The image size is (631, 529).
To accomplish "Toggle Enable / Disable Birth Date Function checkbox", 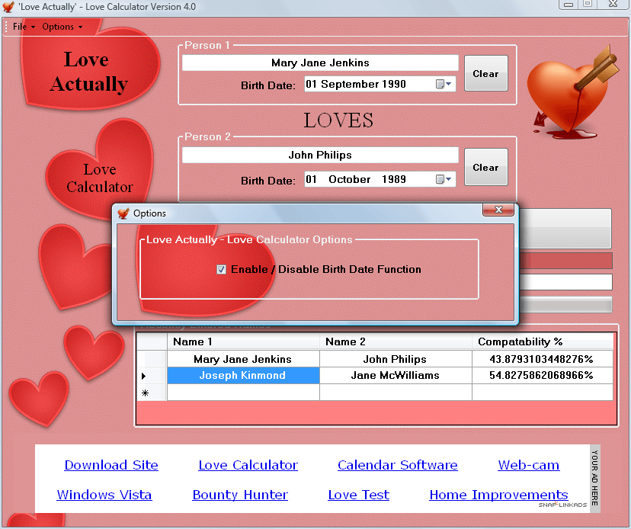I will tap(222, 269).
